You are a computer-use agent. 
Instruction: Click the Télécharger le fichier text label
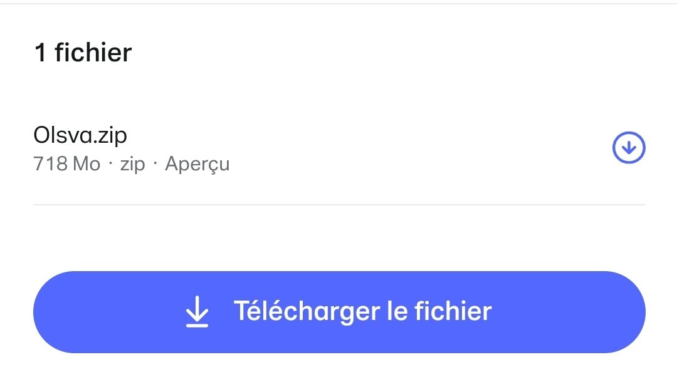click(x=363, y=311)
